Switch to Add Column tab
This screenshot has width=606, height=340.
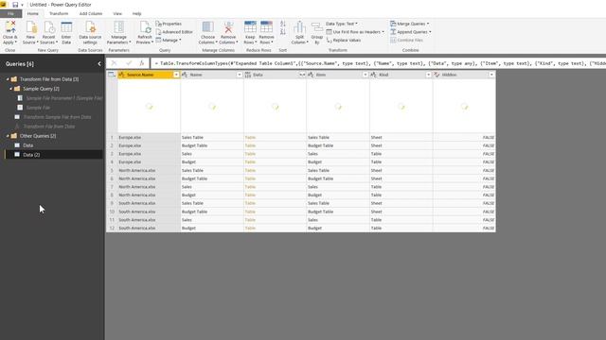pyautogui.click(x=91, y=13)
